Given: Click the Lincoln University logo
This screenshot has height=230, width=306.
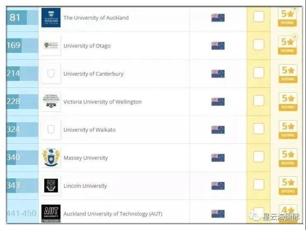Looking at the screenshot, I should (x=51, y=186).
